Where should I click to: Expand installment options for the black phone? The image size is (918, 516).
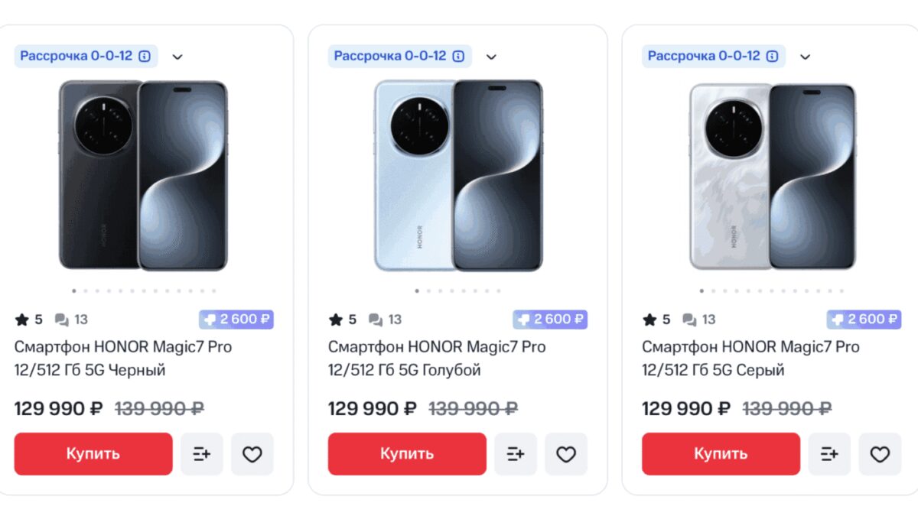177,56
